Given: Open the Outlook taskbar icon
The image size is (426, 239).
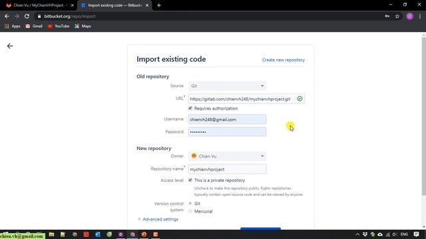Looking at the screenshot, I should point(98,234).
